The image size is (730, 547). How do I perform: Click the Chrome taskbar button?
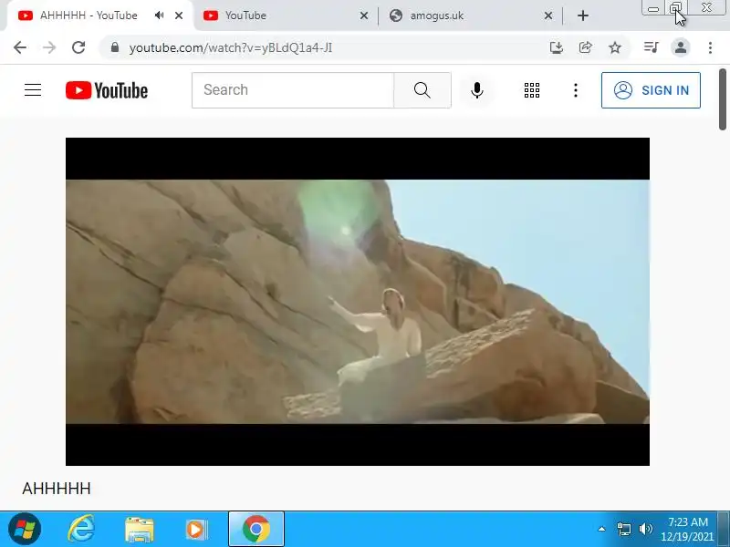[256, 529]
